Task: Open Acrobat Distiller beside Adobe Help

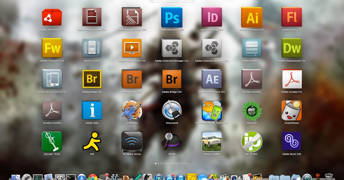Action: pos(52,110)
